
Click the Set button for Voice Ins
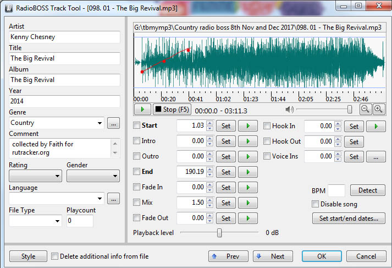(354, 157)
